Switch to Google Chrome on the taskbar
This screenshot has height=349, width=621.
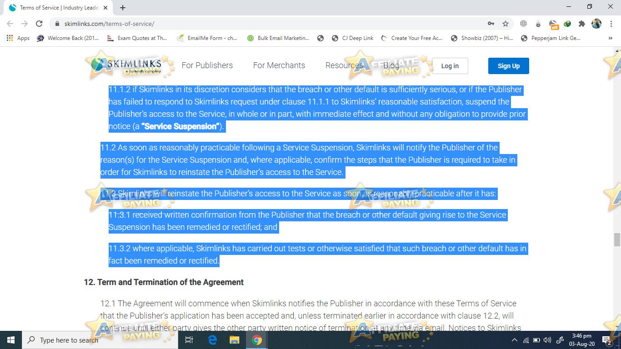(256, 340)
